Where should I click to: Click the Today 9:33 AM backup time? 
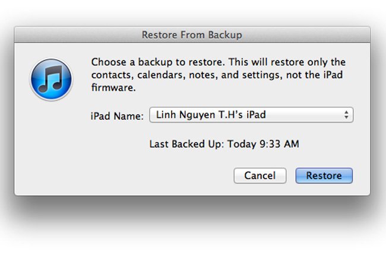tap(263, 144)
